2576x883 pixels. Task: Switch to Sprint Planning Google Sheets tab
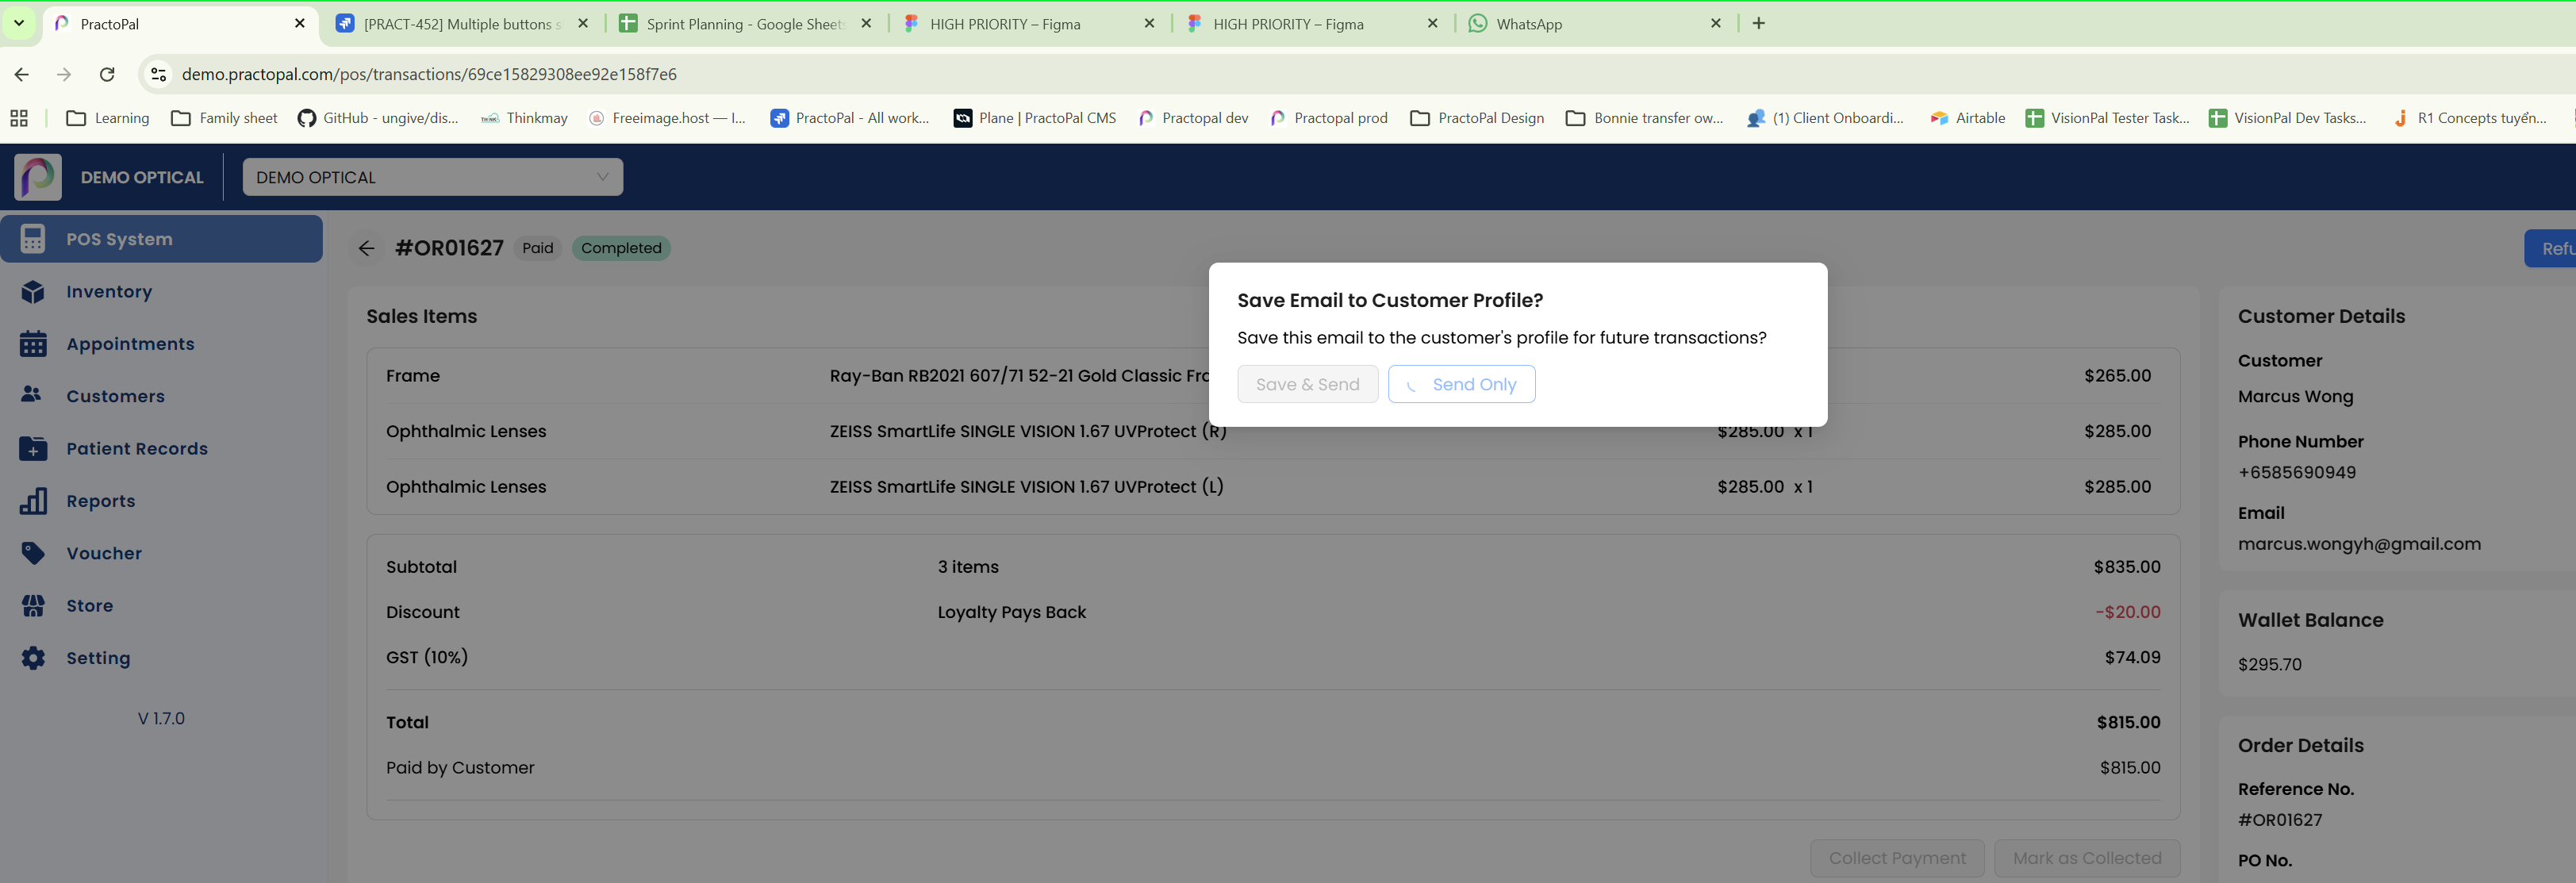744,24
